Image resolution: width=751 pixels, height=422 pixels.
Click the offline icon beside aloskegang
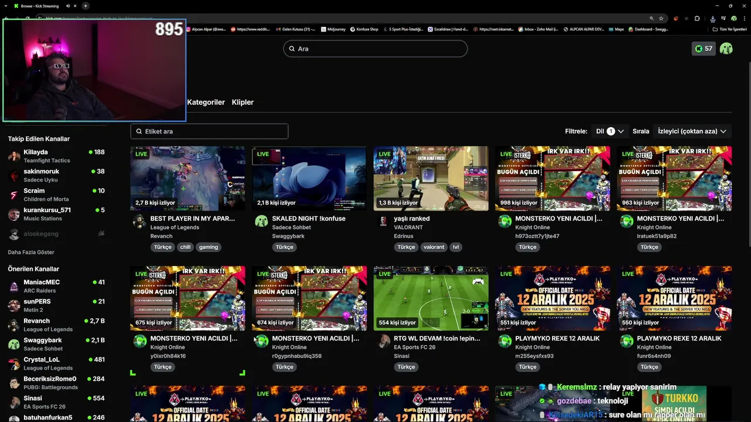click(101, 233)
